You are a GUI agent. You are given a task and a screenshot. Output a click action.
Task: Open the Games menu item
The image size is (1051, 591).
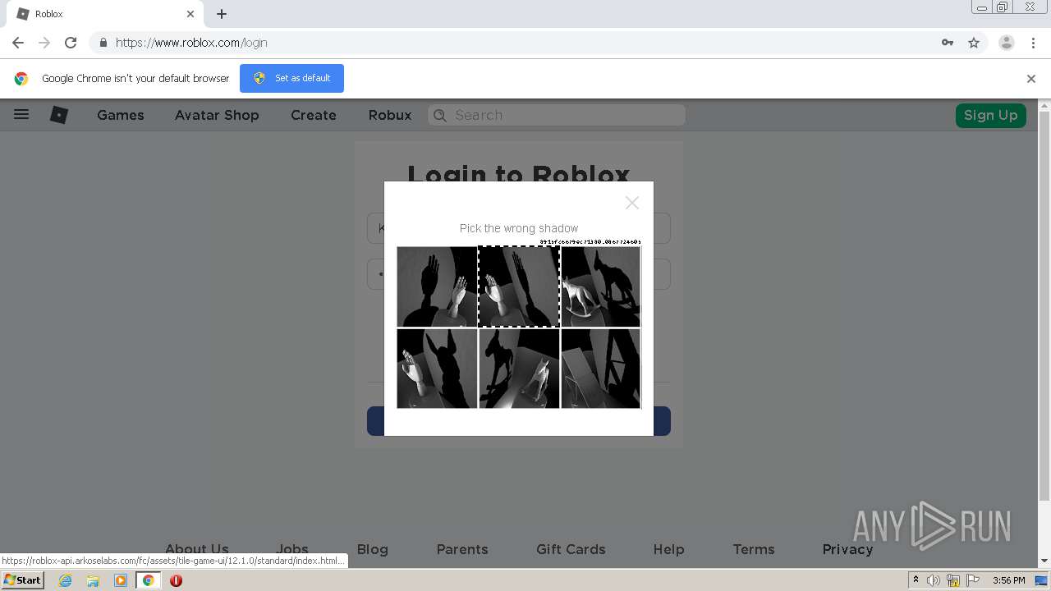coord(121,115)
